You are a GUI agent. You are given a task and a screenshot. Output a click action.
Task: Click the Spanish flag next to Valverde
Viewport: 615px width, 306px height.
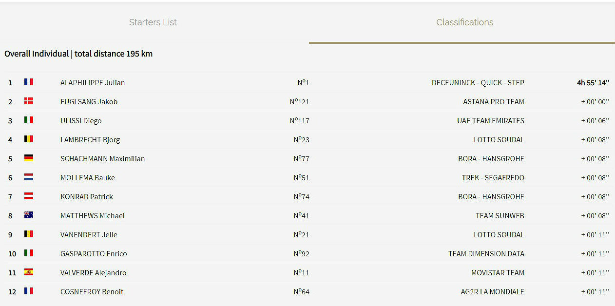coord(29,272)
